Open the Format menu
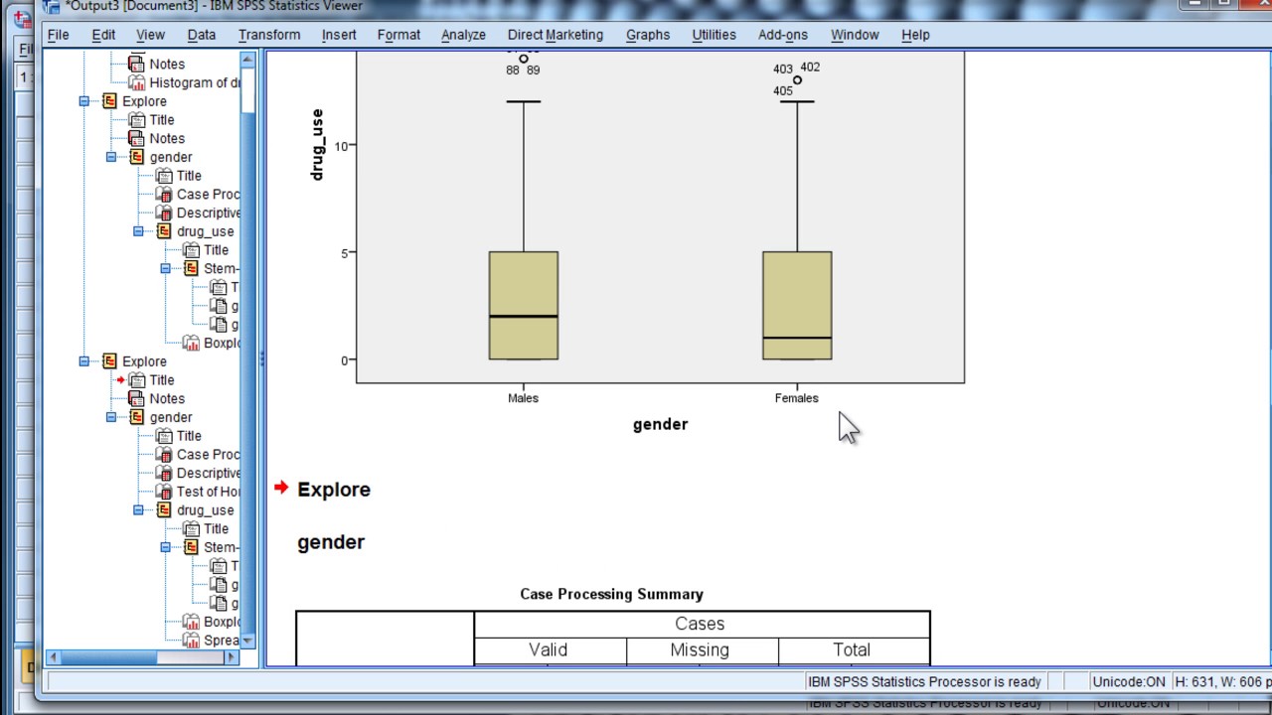1272x715 pixels. [x=398, y=35]
